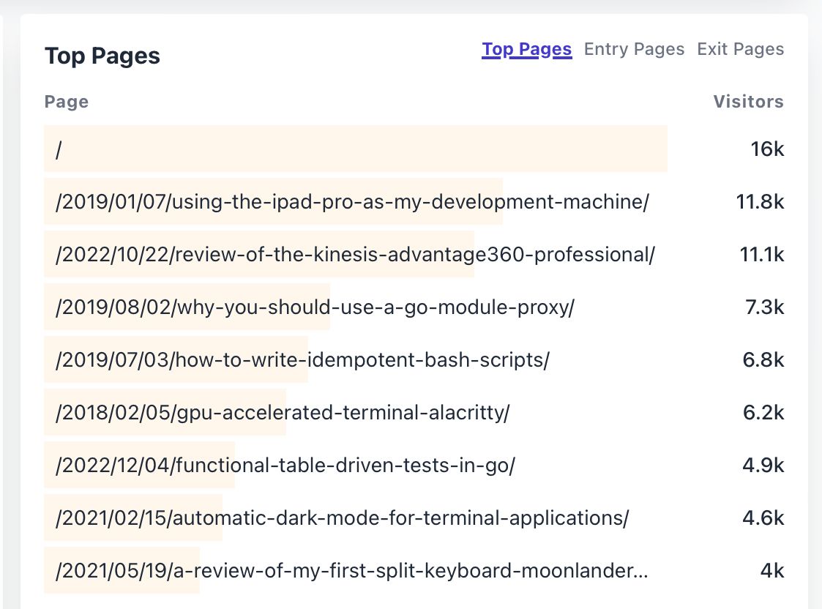The height and width of the screenshot is (609, 822).
Task: Open the automatic dark mode page link
Action: [342, 518]
